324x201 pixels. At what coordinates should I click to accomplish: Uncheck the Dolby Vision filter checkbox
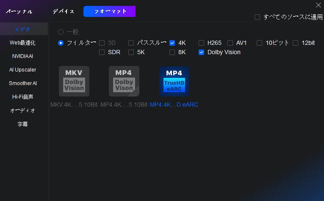[x=201, y=52]
